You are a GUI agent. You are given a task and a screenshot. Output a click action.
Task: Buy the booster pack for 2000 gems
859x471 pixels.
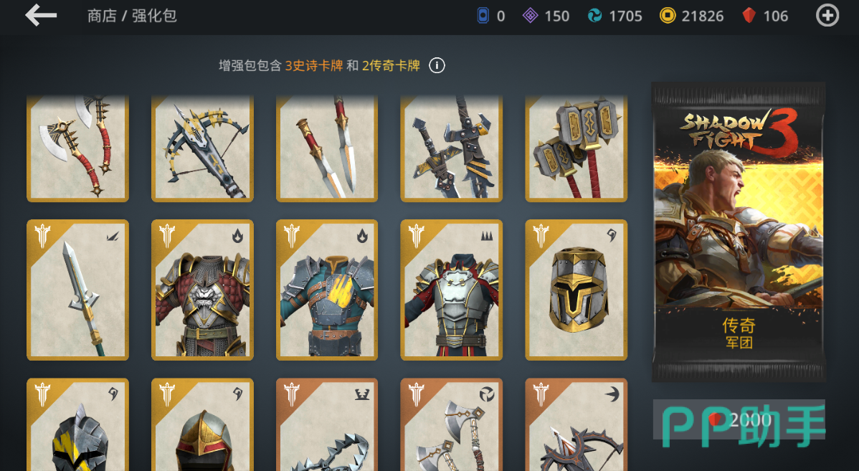click(739, 419)
